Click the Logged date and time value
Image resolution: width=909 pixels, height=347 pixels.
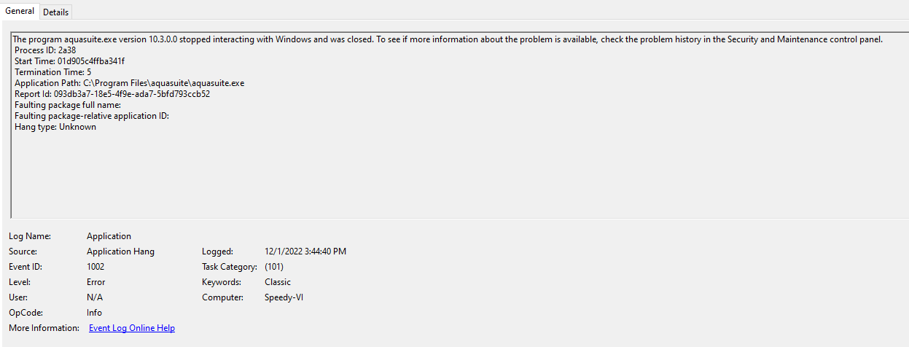[305, 252]
